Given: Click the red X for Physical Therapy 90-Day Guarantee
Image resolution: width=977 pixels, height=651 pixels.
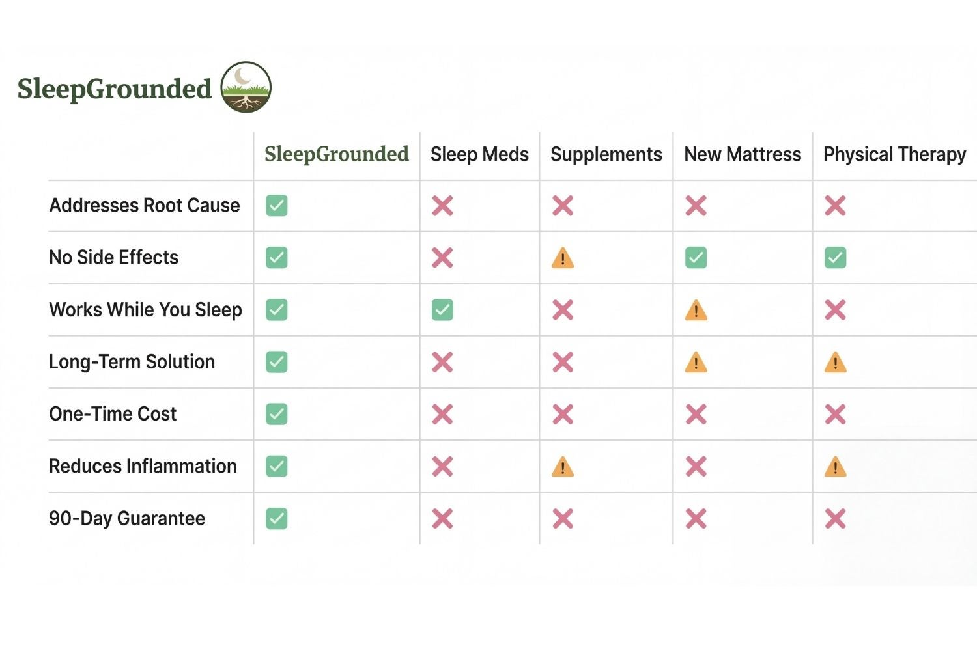Looking at the screenshot, I should pos(835,519).
